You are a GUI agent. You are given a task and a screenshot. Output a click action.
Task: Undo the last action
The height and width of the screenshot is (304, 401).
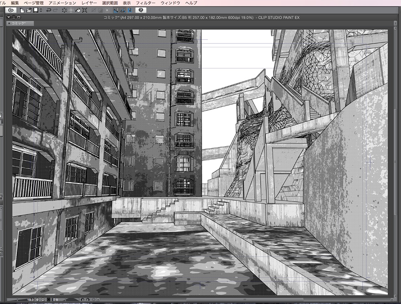pyautogui.click(x=49, y=10)
